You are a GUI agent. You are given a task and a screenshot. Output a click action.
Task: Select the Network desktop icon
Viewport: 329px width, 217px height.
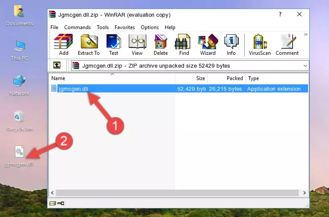coord(19,85)
